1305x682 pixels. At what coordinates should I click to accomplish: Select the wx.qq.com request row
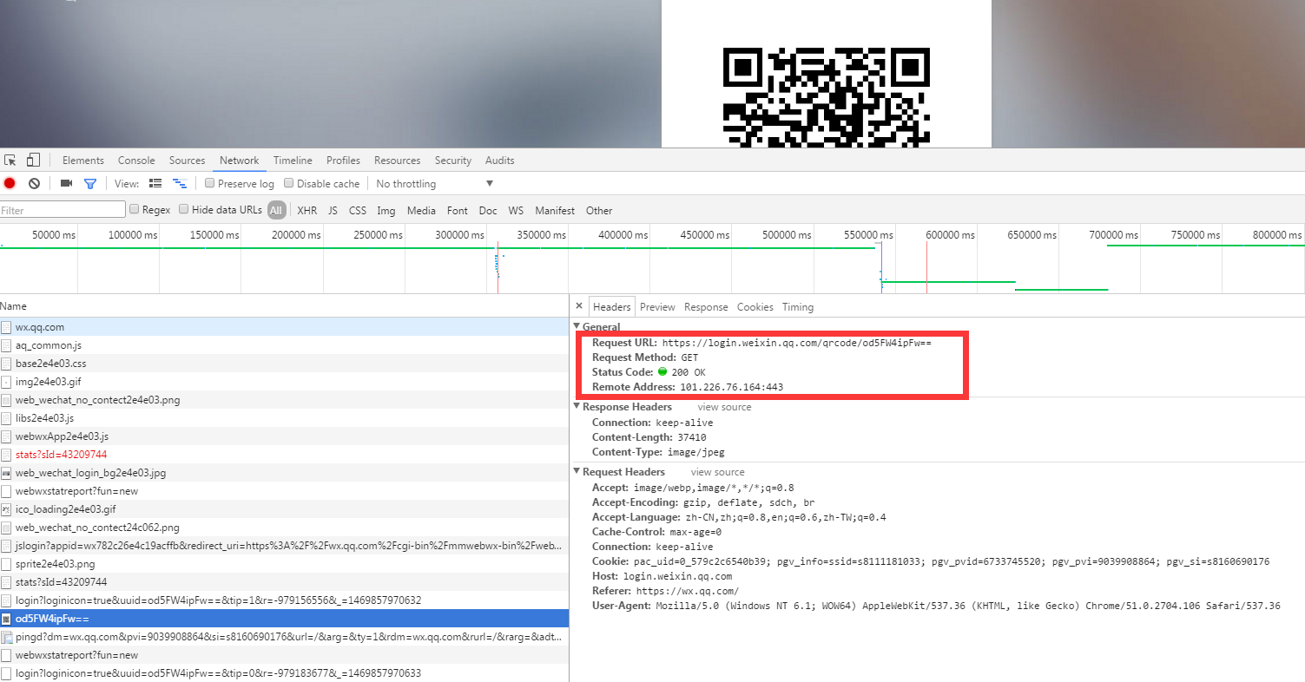[x=284, y=327]
